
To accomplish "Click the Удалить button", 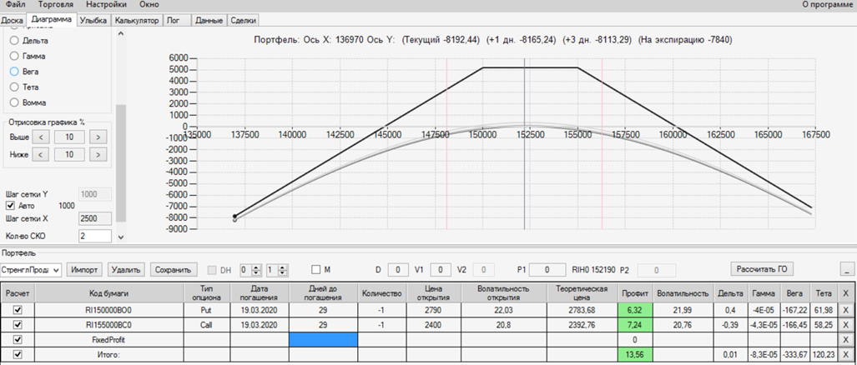I will point(126,269).
